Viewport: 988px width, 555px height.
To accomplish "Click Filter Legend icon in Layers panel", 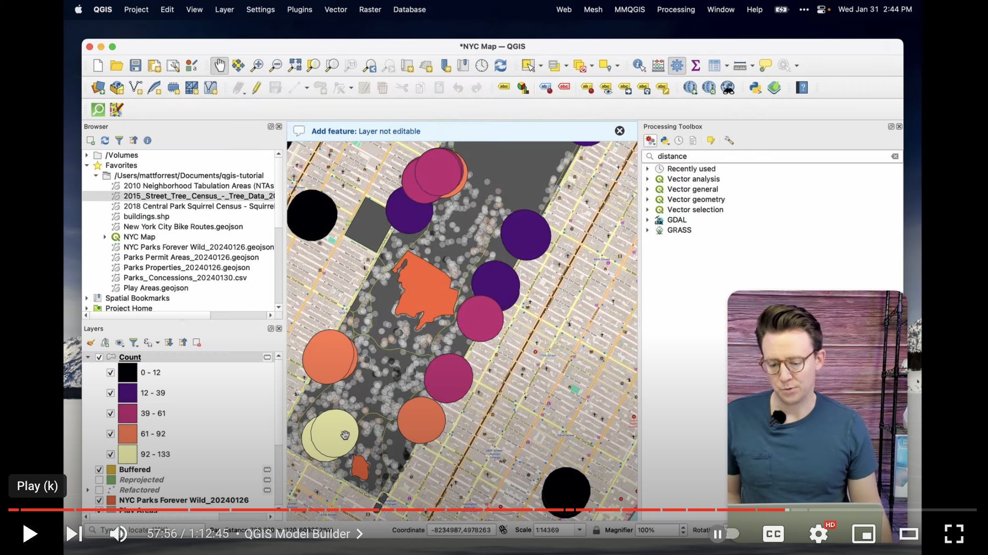I will click(x=134, y=342).
